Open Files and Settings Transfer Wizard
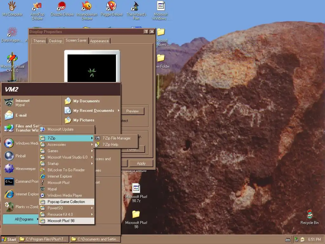 (x=21, y=128)
